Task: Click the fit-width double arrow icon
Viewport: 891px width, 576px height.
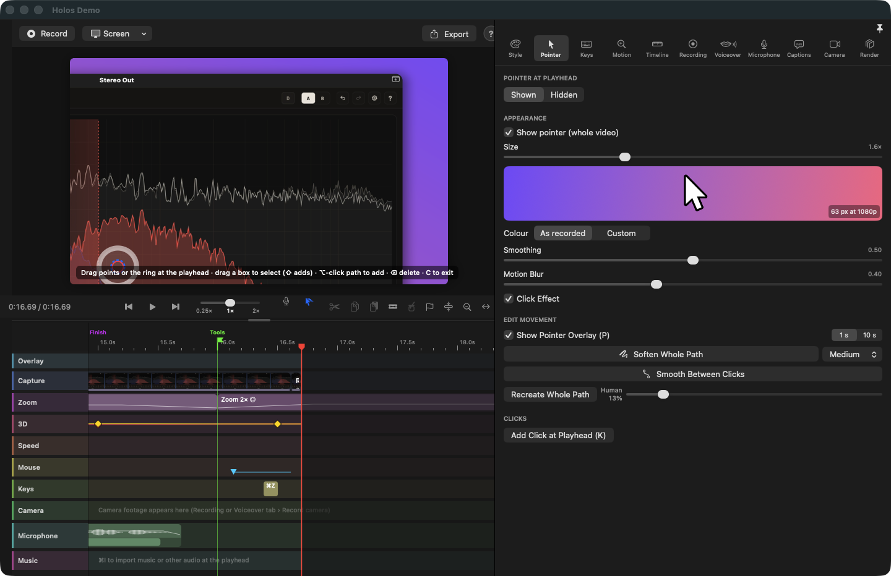Action: [x=486, y=307]
